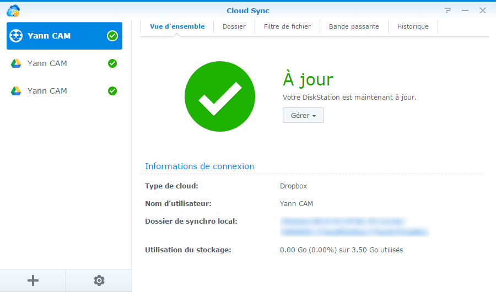Minimize the Cloud Sync window

pyautogui.click(x=465, y=10)
